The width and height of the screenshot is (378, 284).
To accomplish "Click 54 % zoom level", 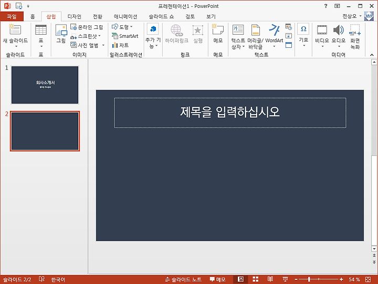I will (354, 279).
